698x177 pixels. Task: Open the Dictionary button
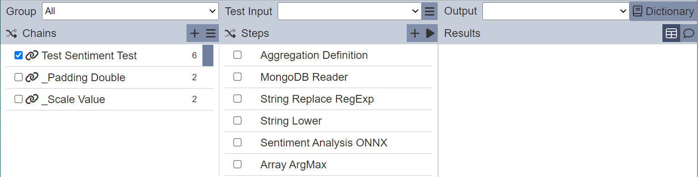point(664,11)
